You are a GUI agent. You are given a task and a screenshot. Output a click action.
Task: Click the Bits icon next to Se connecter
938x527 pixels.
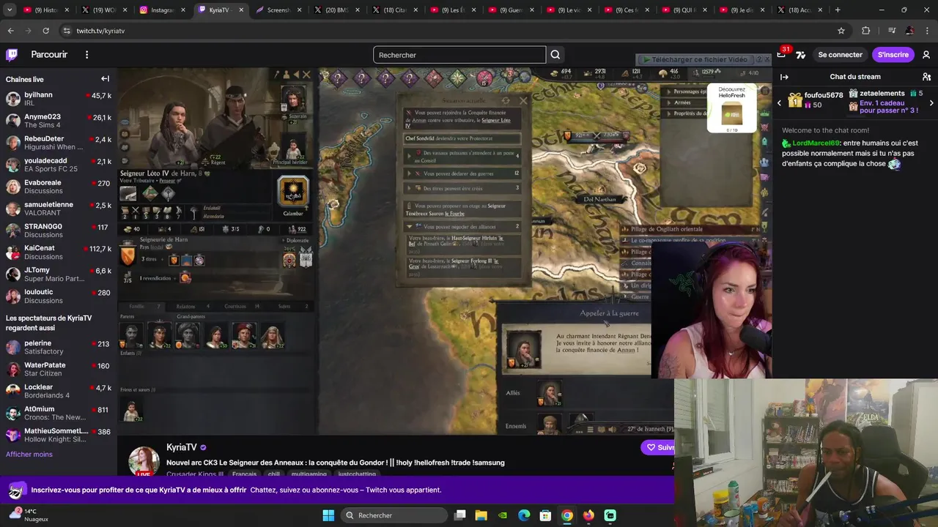(800, 55)
